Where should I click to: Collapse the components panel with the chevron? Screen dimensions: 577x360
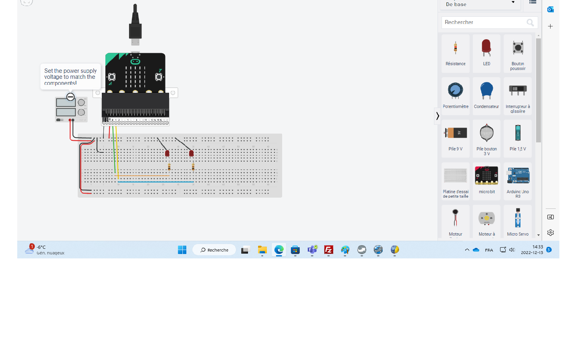point(438,116)
